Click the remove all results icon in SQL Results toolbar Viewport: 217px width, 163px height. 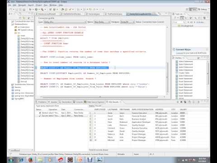click(x=185, y=102)
